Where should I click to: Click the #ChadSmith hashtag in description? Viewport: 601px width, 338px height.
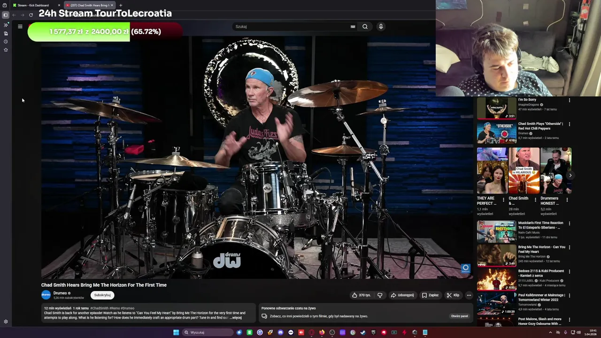100,308
